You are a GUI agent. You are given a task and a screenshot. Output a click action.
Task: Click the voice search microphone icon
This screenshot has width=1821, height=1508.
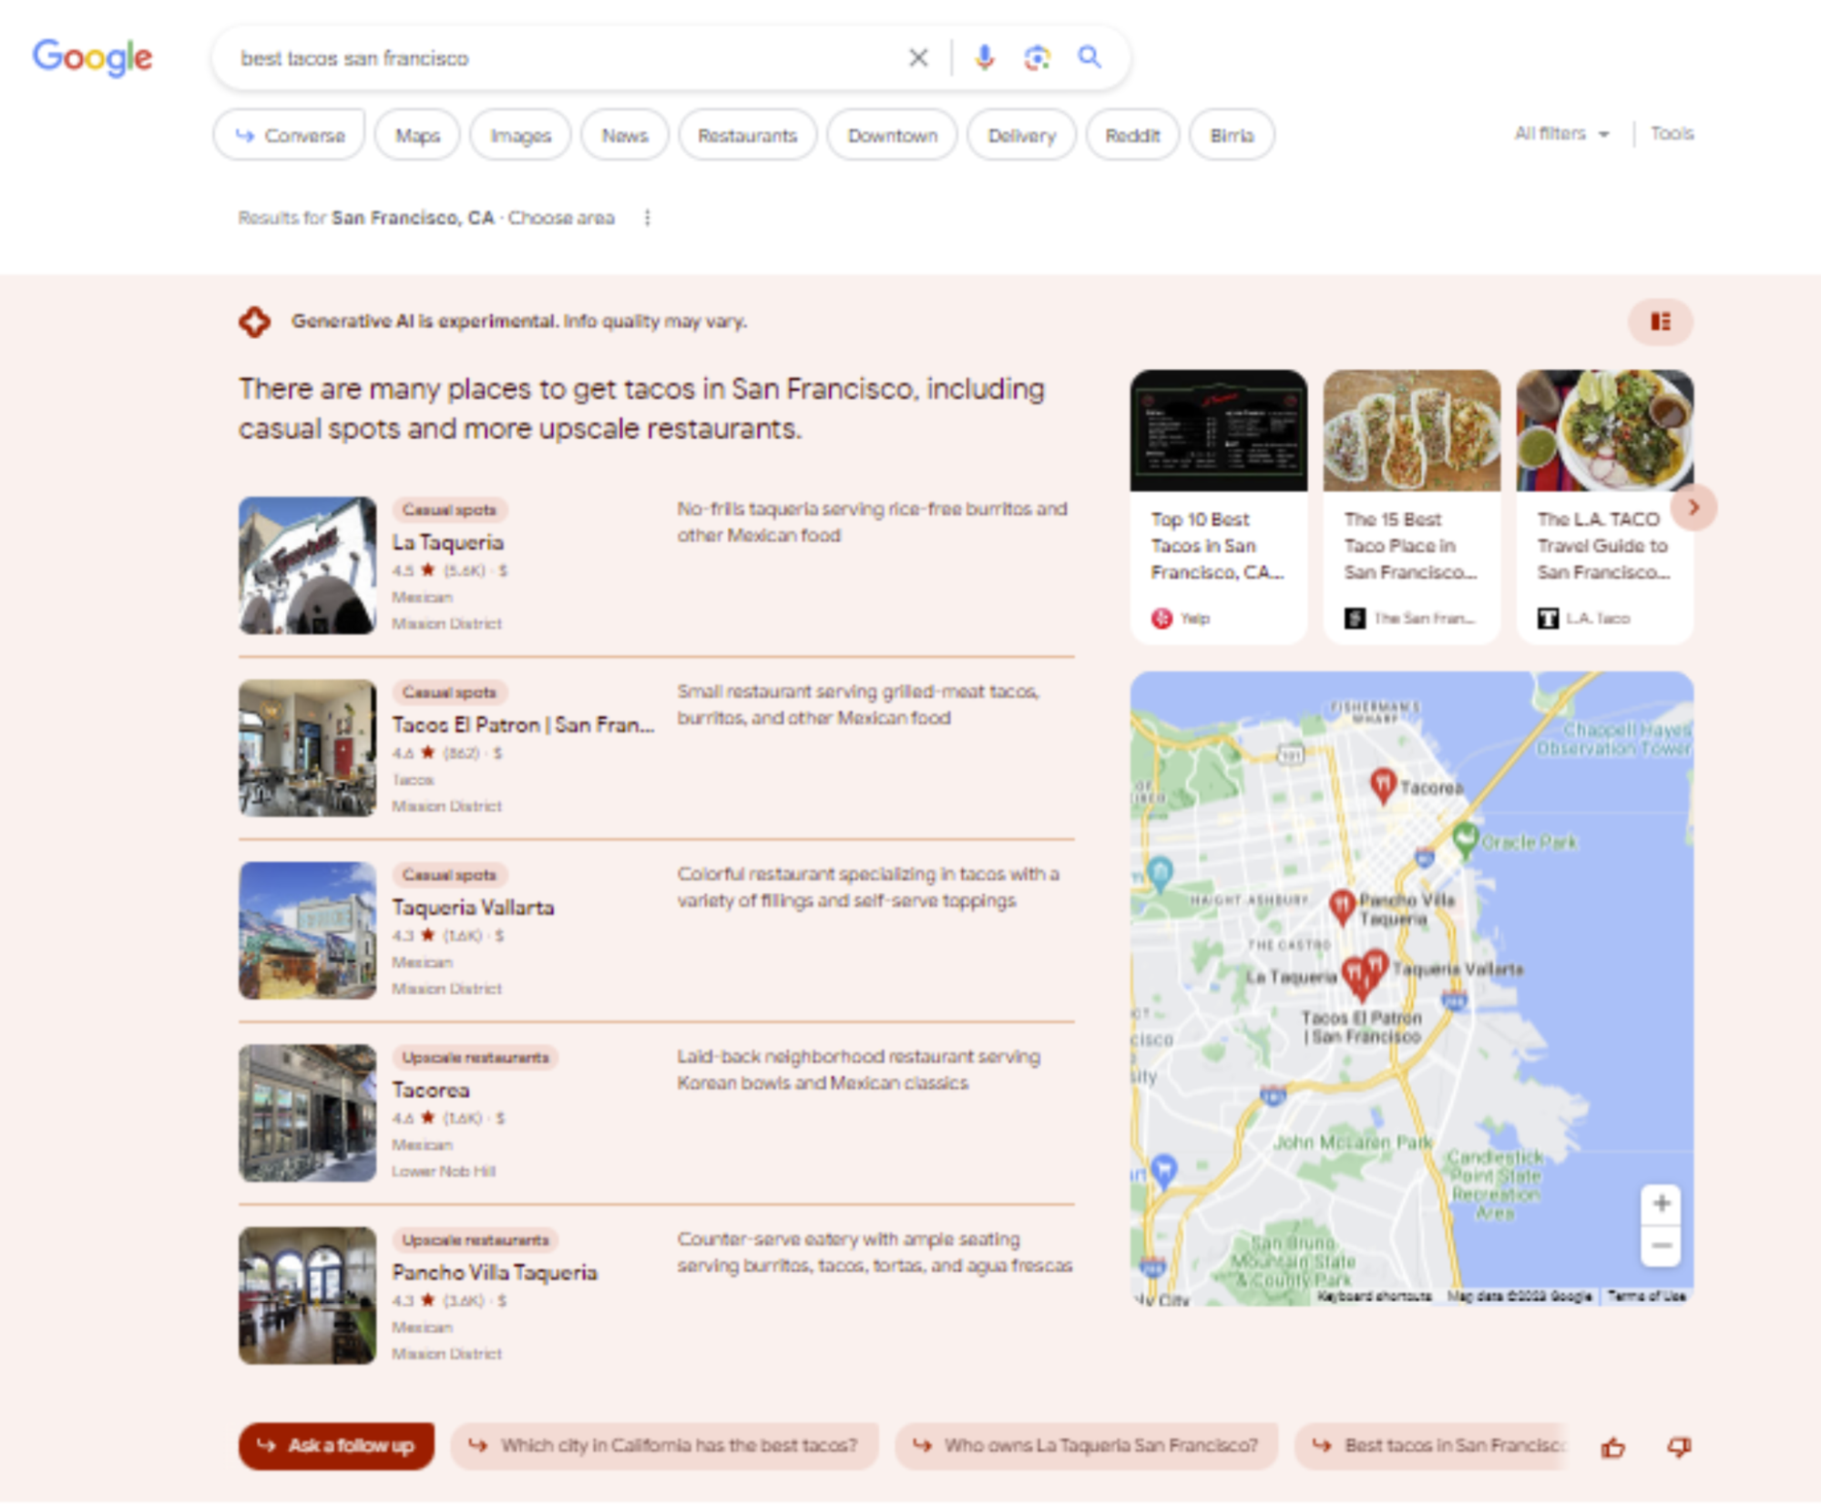click(984, 58)
